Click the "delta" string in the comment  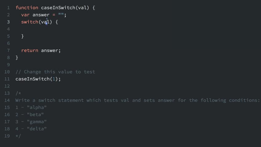[37, 129]
